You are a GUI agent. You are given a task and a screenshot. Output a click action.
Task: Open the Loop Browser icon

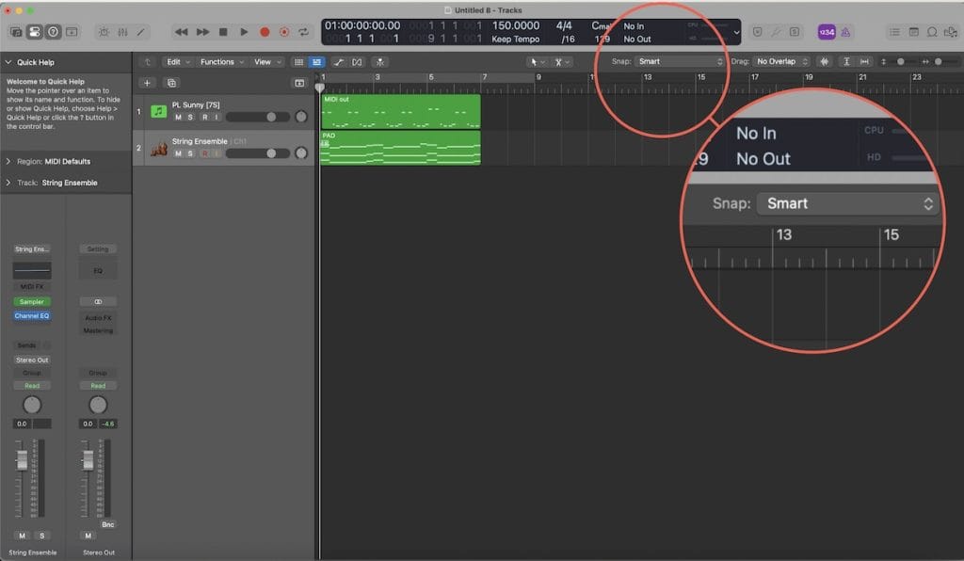[x=932, y=31]
